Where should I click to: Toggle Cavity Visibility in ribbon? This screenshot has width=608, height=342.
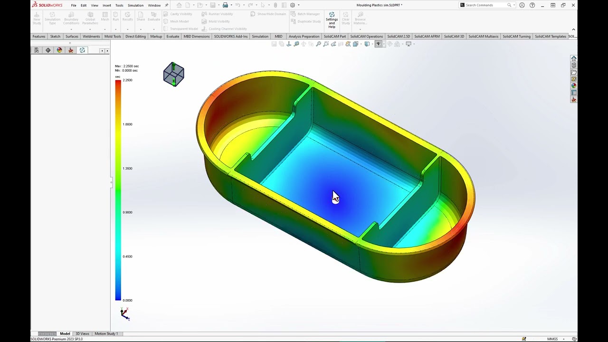(178, 14)
